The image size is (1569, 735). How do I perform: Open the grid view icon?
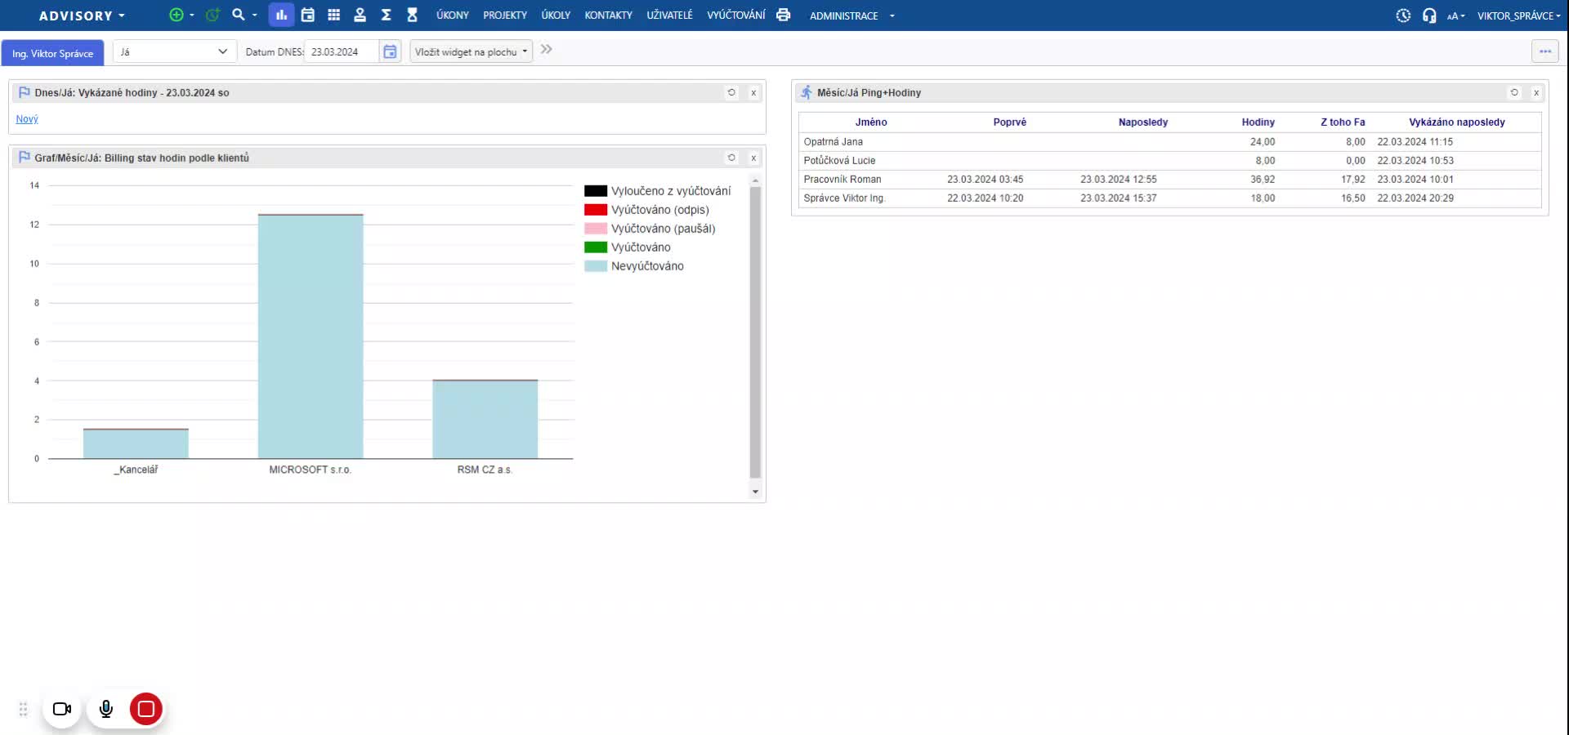coord(333,15)
